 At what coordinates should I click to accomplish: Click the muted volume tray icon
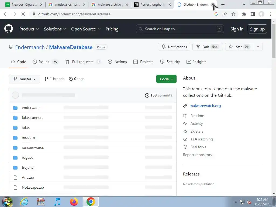coord(249,202)
